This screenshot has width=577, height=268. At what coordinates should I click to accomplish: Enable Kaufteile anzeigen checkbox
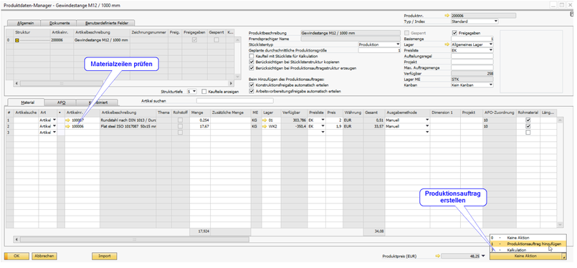[204, 91]
